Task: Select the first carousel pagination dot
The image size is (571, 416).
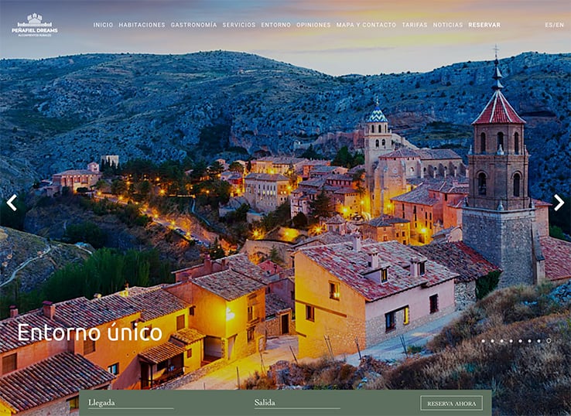Action: coord(484,341)
